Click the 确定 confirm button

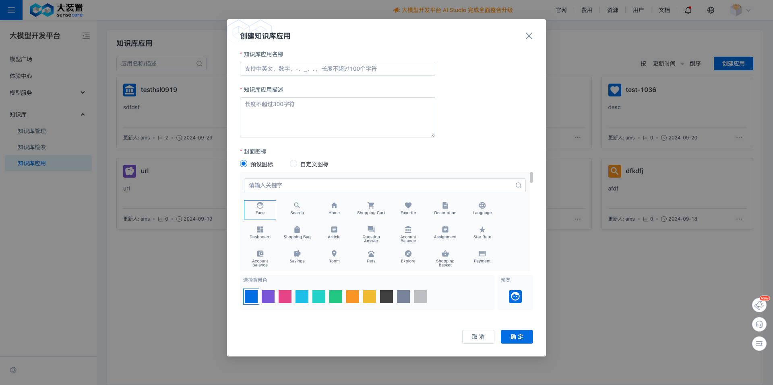point(517,337)
